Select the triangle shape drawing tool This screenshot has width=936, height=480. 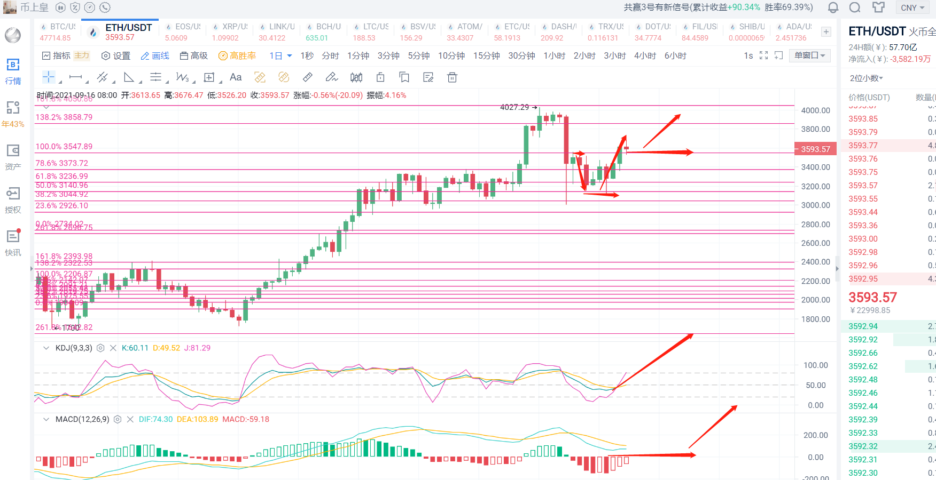pos(129,77)
